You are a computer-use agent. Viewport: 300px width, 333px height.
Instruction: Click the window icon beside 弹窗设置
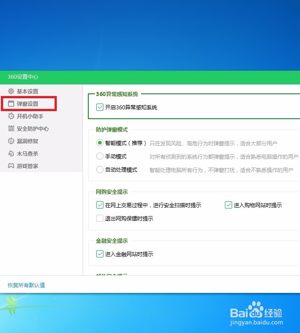(x=11, y=104)
